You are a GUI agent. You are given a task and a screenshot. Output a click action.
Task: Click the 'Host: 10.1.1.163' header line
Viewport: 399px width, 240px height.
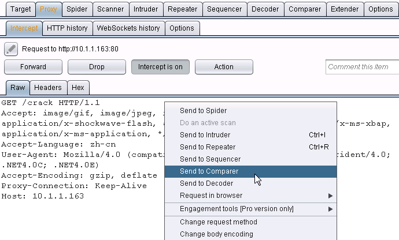(x=42, y=196)
